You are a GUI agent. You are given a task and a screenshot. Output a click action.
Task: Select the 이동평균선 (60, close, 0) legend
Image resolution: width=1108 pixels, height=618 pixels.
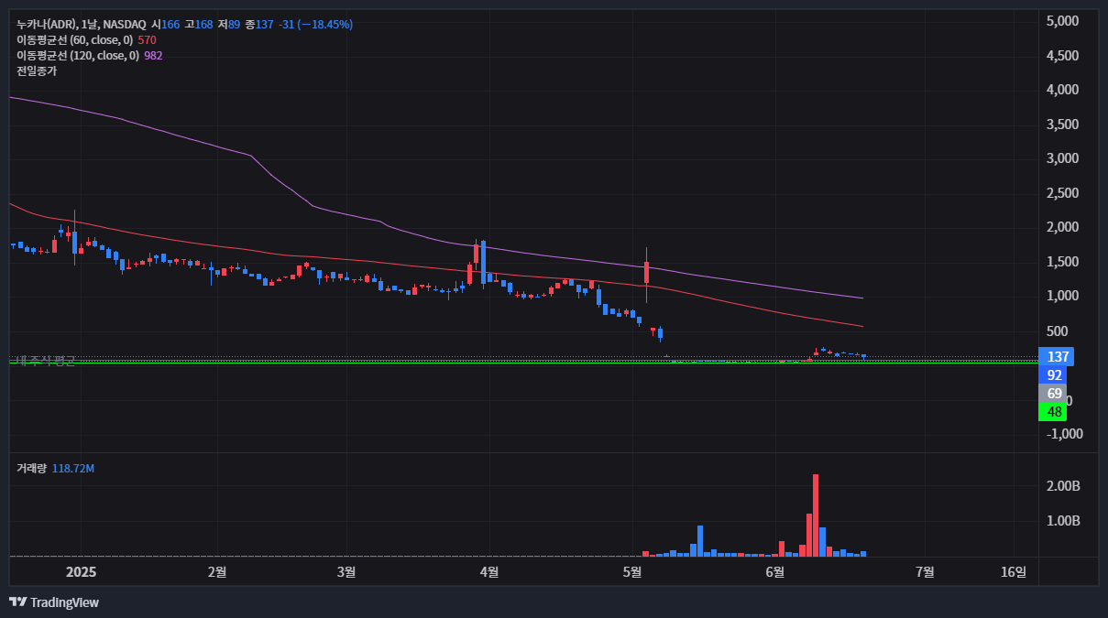74,39
